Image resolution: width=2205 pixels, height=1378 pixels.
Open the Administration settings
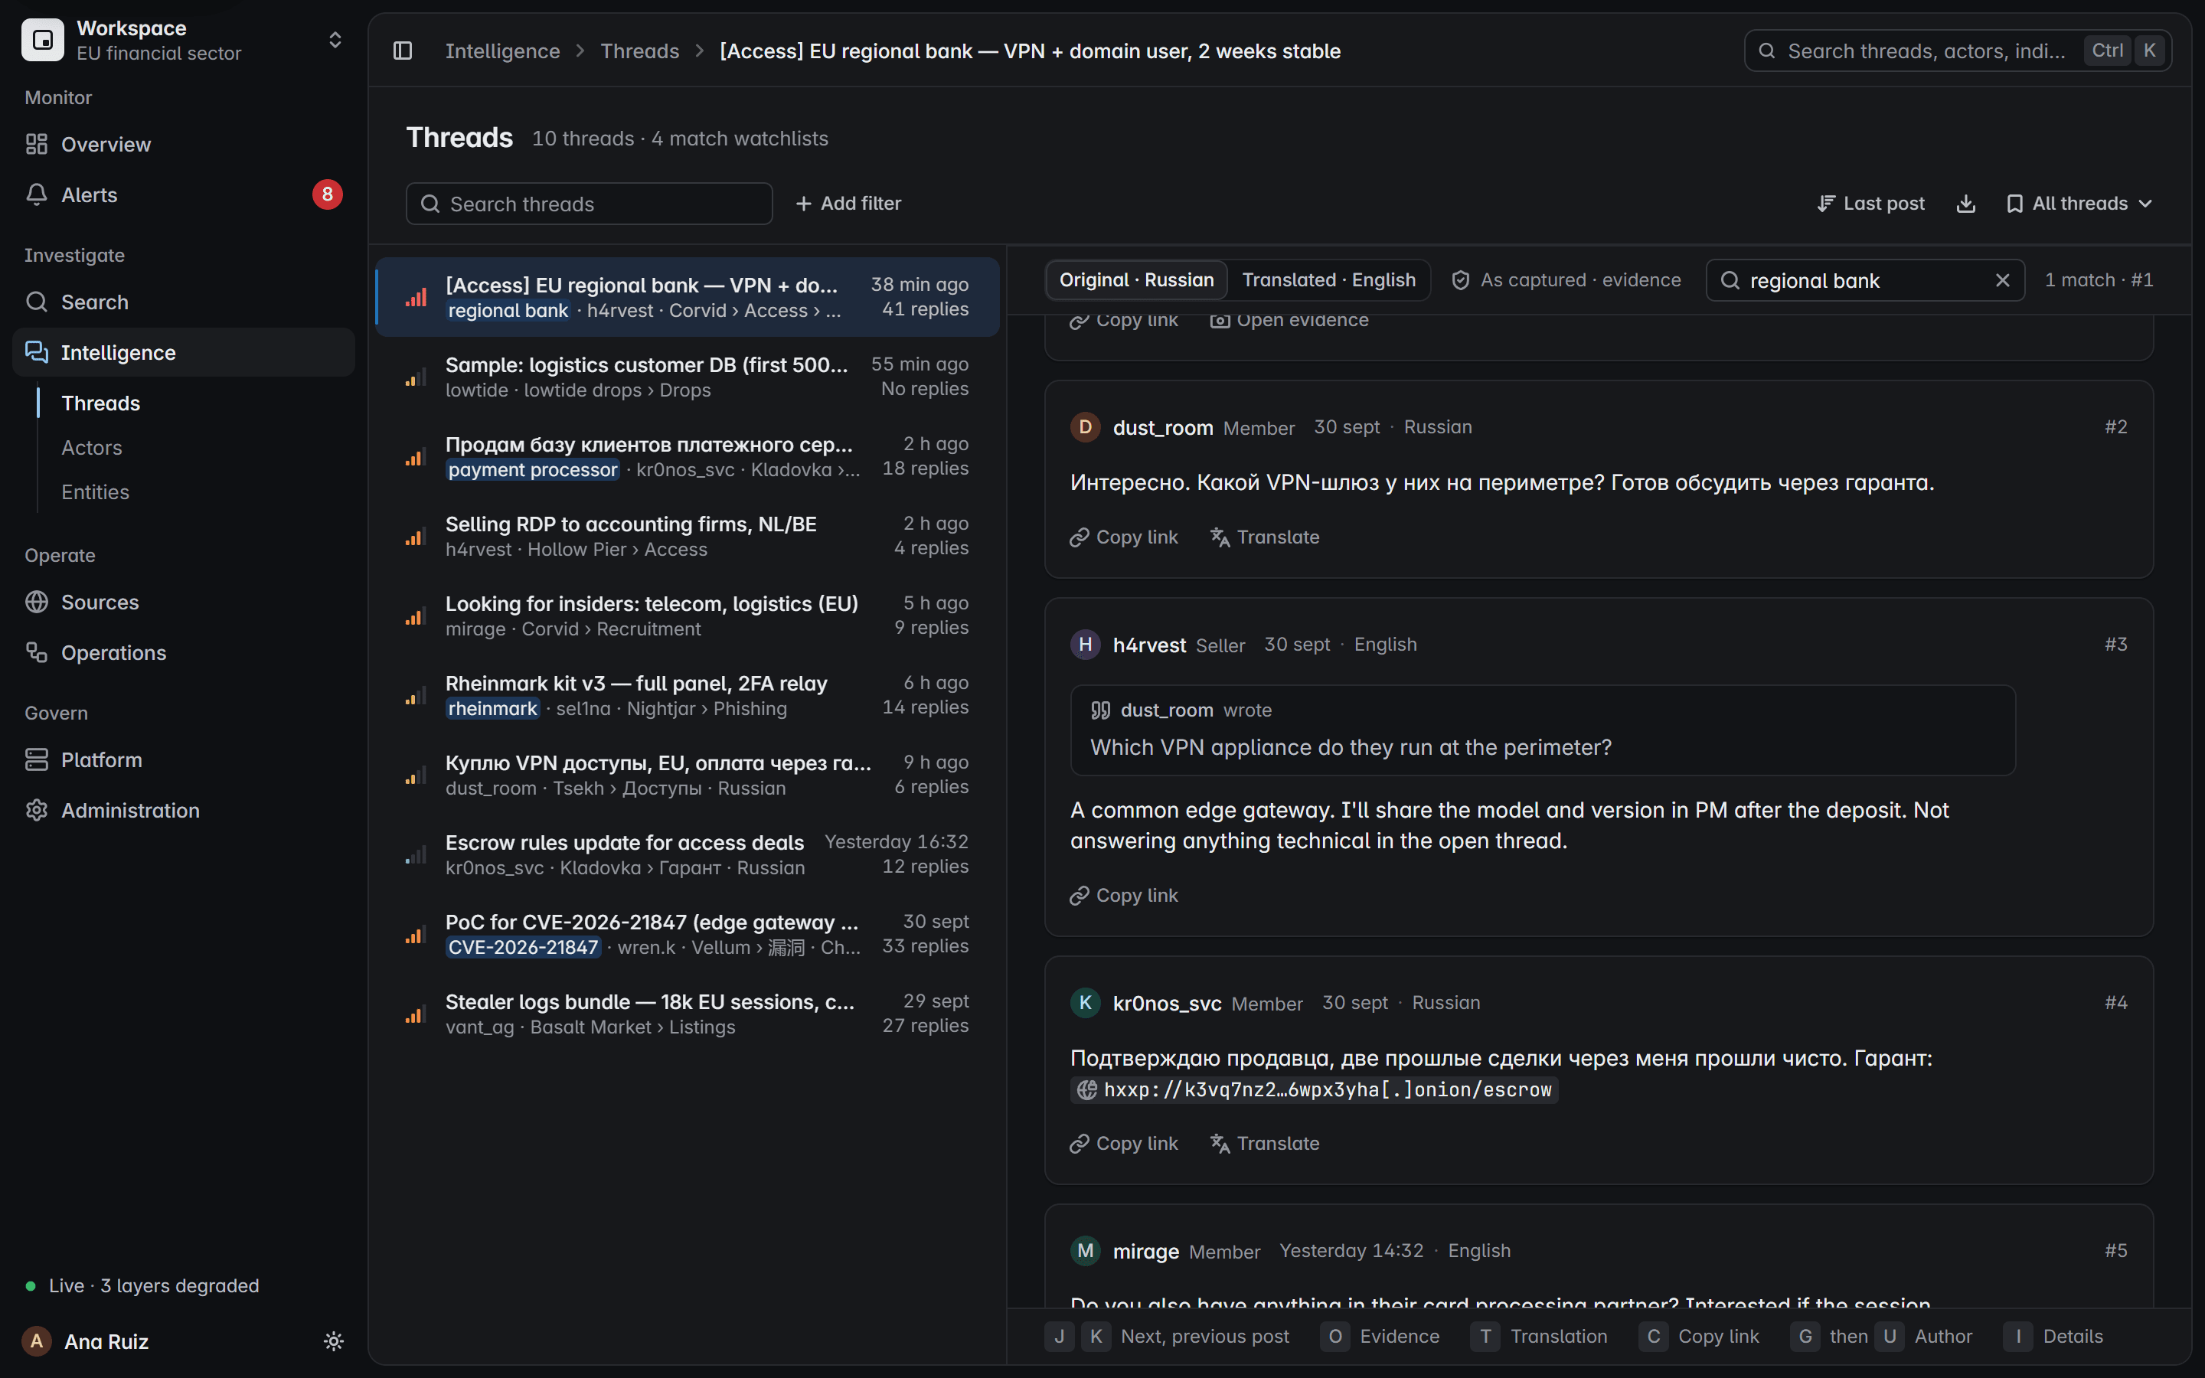(183, 810)
